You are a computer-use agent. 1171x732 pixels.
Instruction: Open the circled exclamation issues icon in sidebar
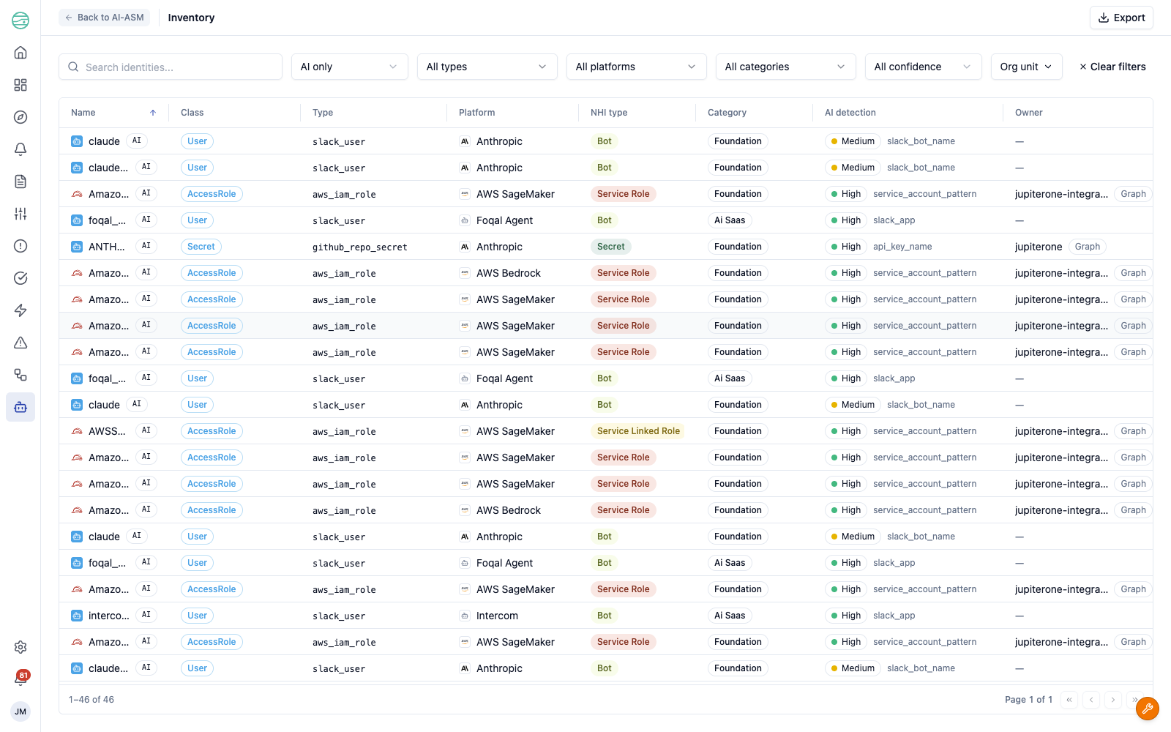(x=20, y=246)
